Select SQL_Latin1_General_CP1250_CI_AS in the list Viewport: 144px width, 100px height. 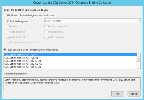point(70,61)
